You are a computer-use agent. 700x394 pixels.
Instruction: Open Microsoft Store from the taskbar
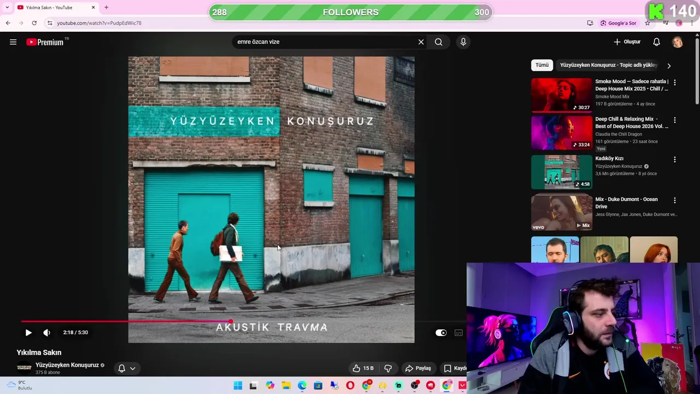pos(318,386)
